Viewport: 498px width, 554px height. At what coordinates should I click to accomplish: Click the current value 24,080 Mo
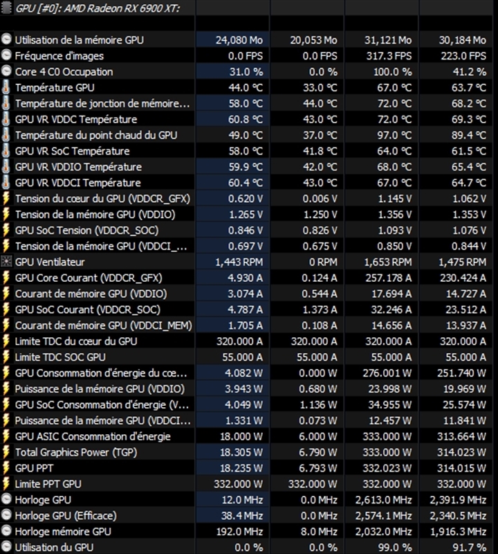click(x=239, y=40)
